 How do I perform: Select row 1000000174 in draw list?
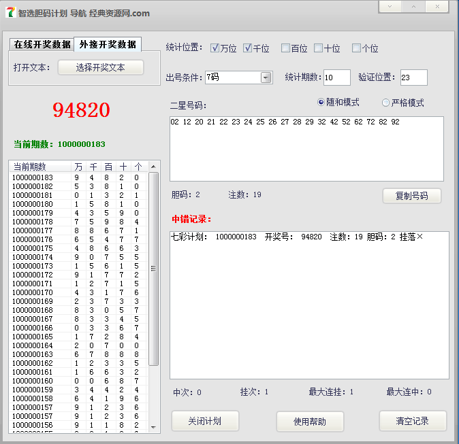click(x=78, y=257)
